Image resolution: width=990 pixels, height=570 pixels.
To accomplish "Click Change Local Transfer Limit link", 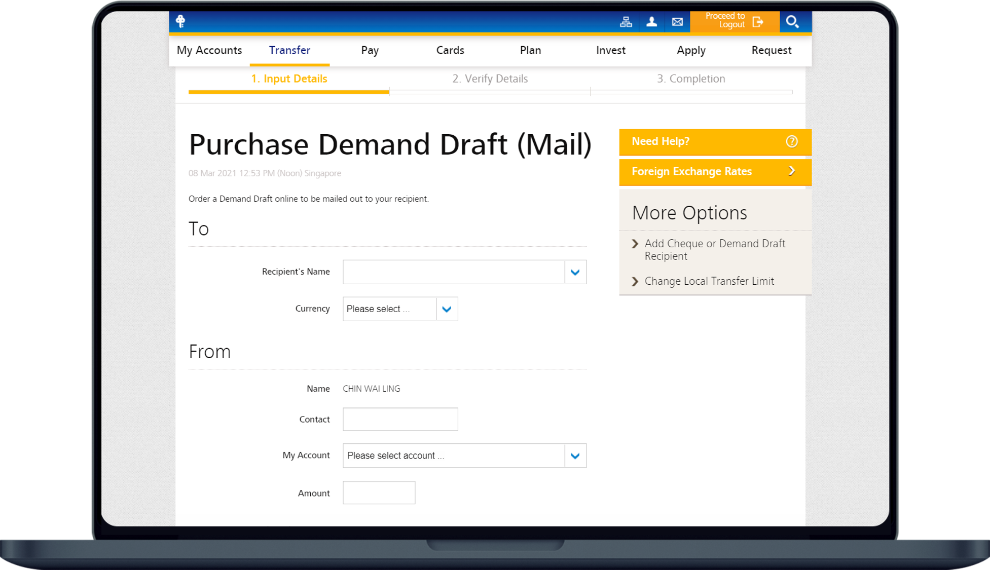I will pos(709,281).
